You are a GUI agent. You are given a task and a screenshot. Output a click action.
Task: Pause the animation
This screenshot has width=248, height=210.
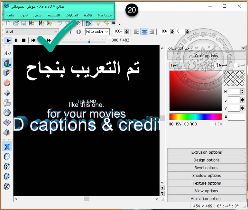pyautogui.click(x=16, y=40)
